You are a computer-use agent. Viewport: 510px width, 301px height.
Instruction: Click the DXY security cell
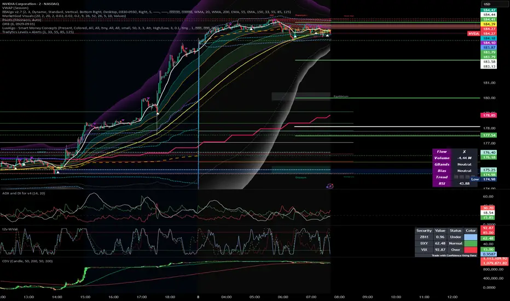point(424,244)
